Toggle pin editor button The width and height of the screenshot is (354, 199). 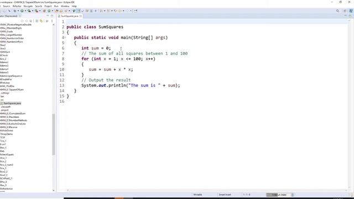(136, 11)
